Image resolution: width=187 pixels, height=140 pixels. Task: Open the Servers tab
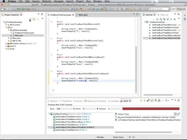coord(78,101)
